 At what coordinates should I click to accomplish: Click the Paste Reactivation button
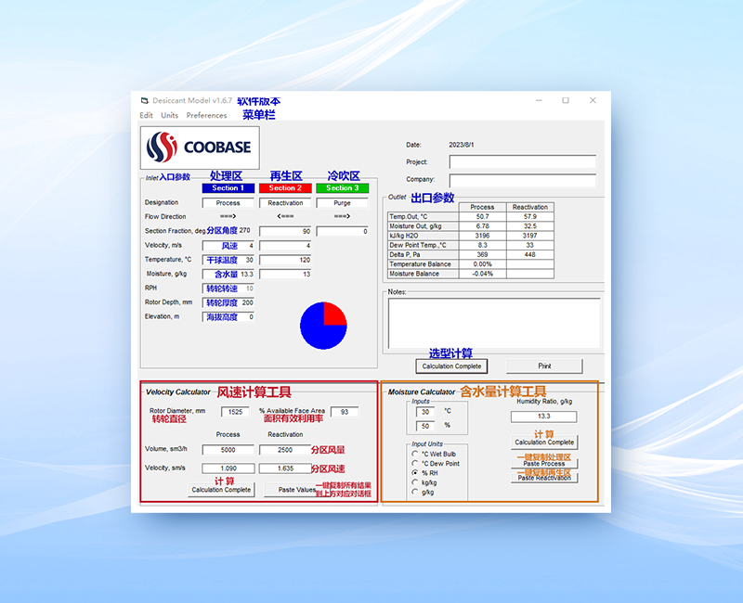click(x=544, y=478)
